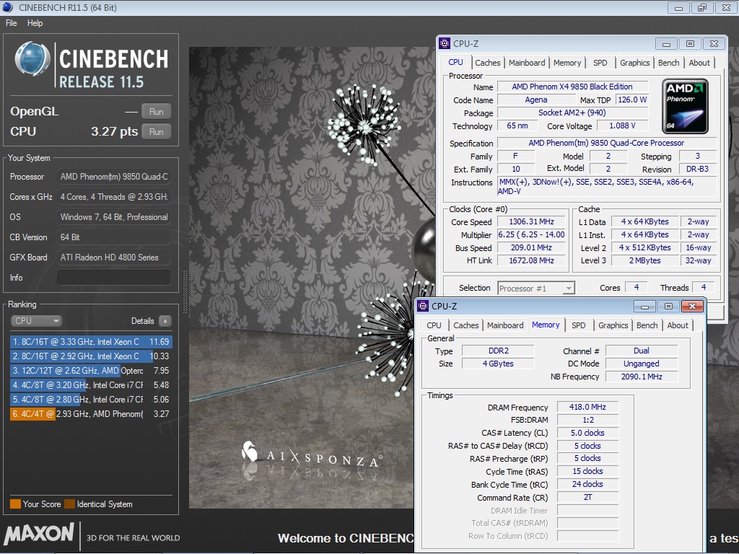739x554 pixels.
Task: Select ranking entry 2 Intel Xeon 2.92 GHz
Action: pyautogui.click(x=91, y=356)
